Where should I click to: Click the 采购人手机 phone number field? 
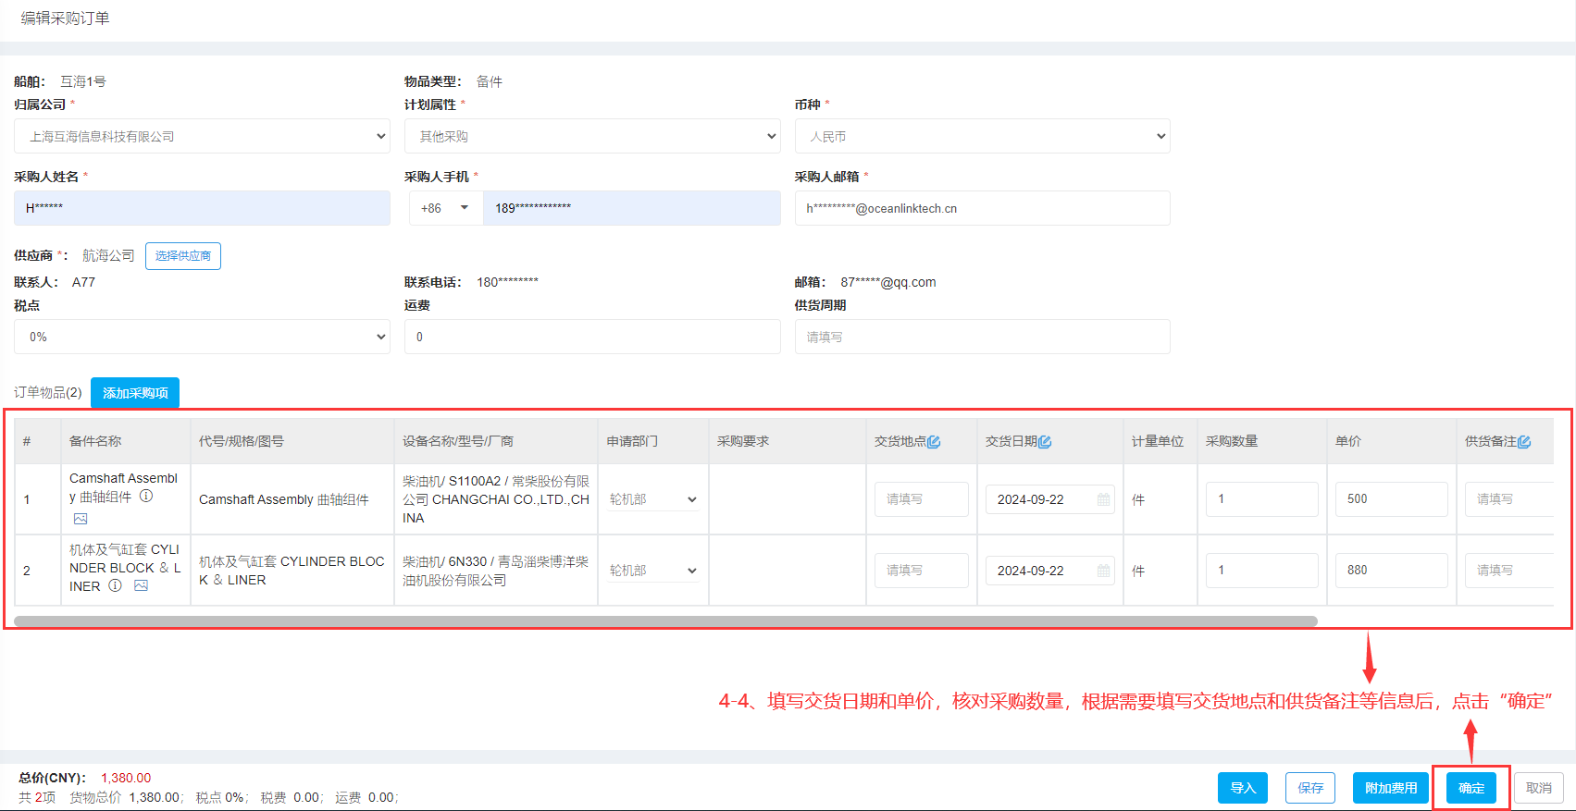click(632, 208)
